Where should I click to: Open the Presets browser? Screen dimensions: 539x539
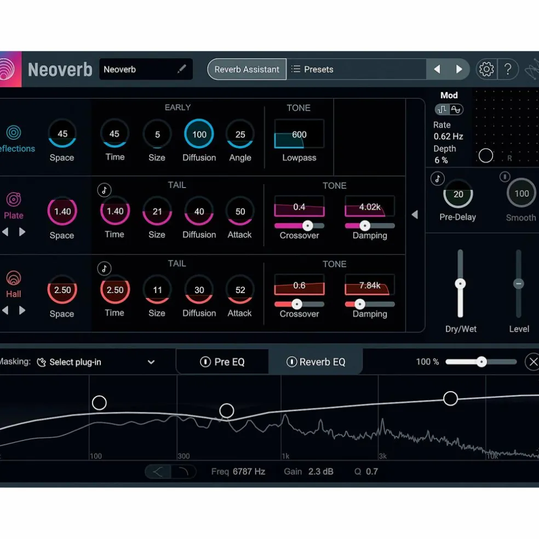[356, 69]
